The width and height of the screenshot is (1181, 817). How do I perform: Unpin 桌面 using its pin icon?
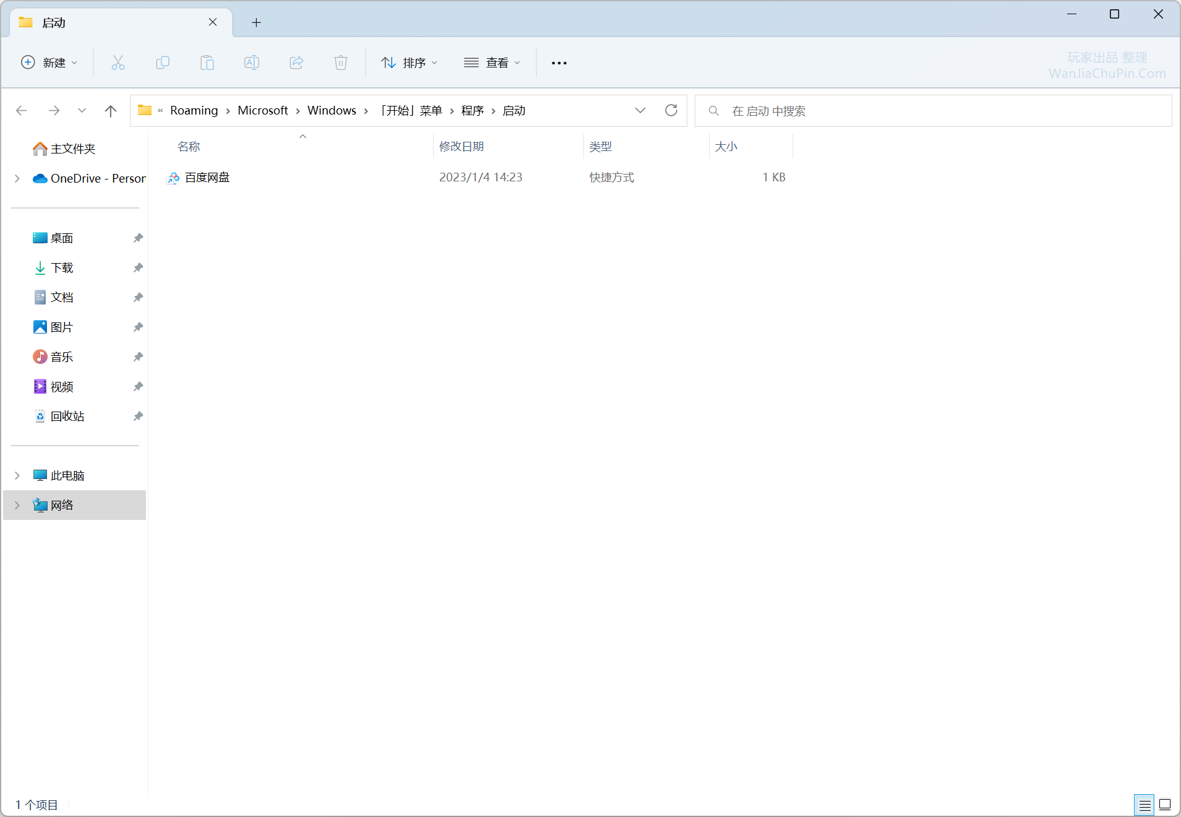tap(138, 238)
